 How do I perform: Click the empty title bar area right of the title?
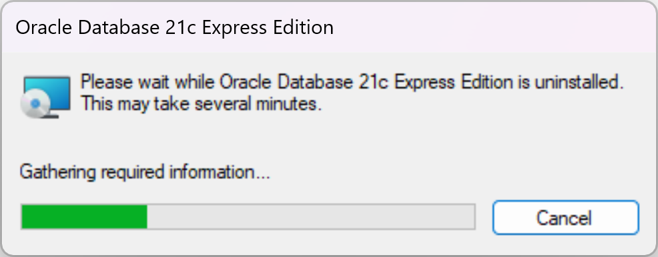[495, 27]
